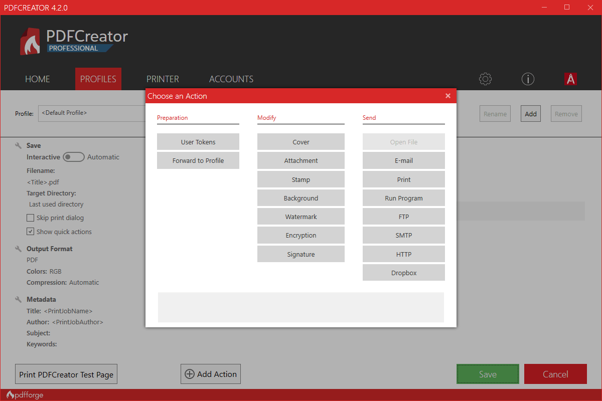Open application settings gear icon
602x401 pixels.
tap(485, 79)
